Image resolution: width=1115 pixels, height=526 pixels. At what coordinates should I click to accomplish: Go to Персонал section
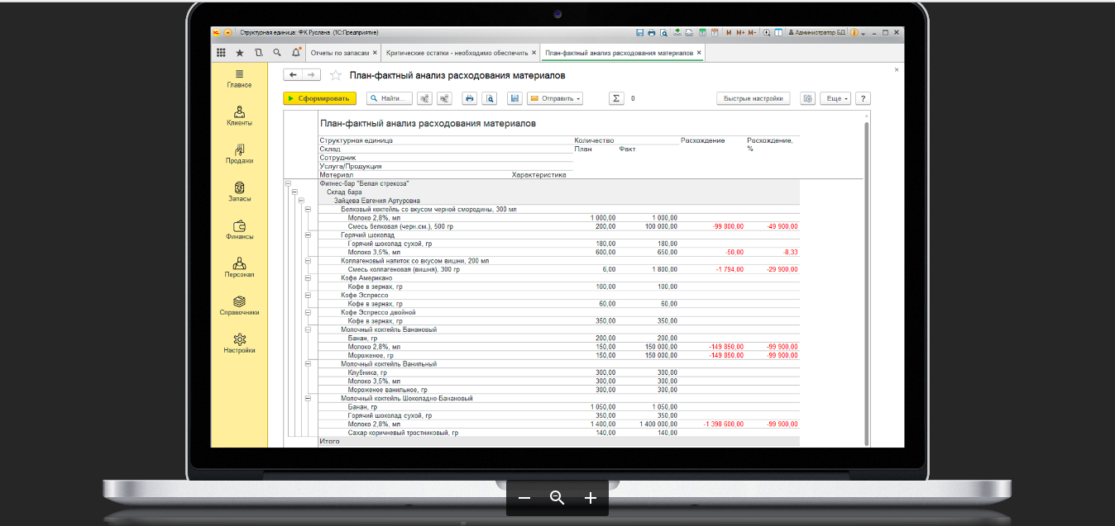(x=239, y=268)
